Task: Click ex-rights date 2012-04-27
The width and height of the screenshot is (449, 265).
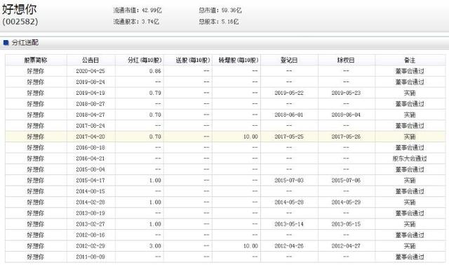Action: (346, 246)
